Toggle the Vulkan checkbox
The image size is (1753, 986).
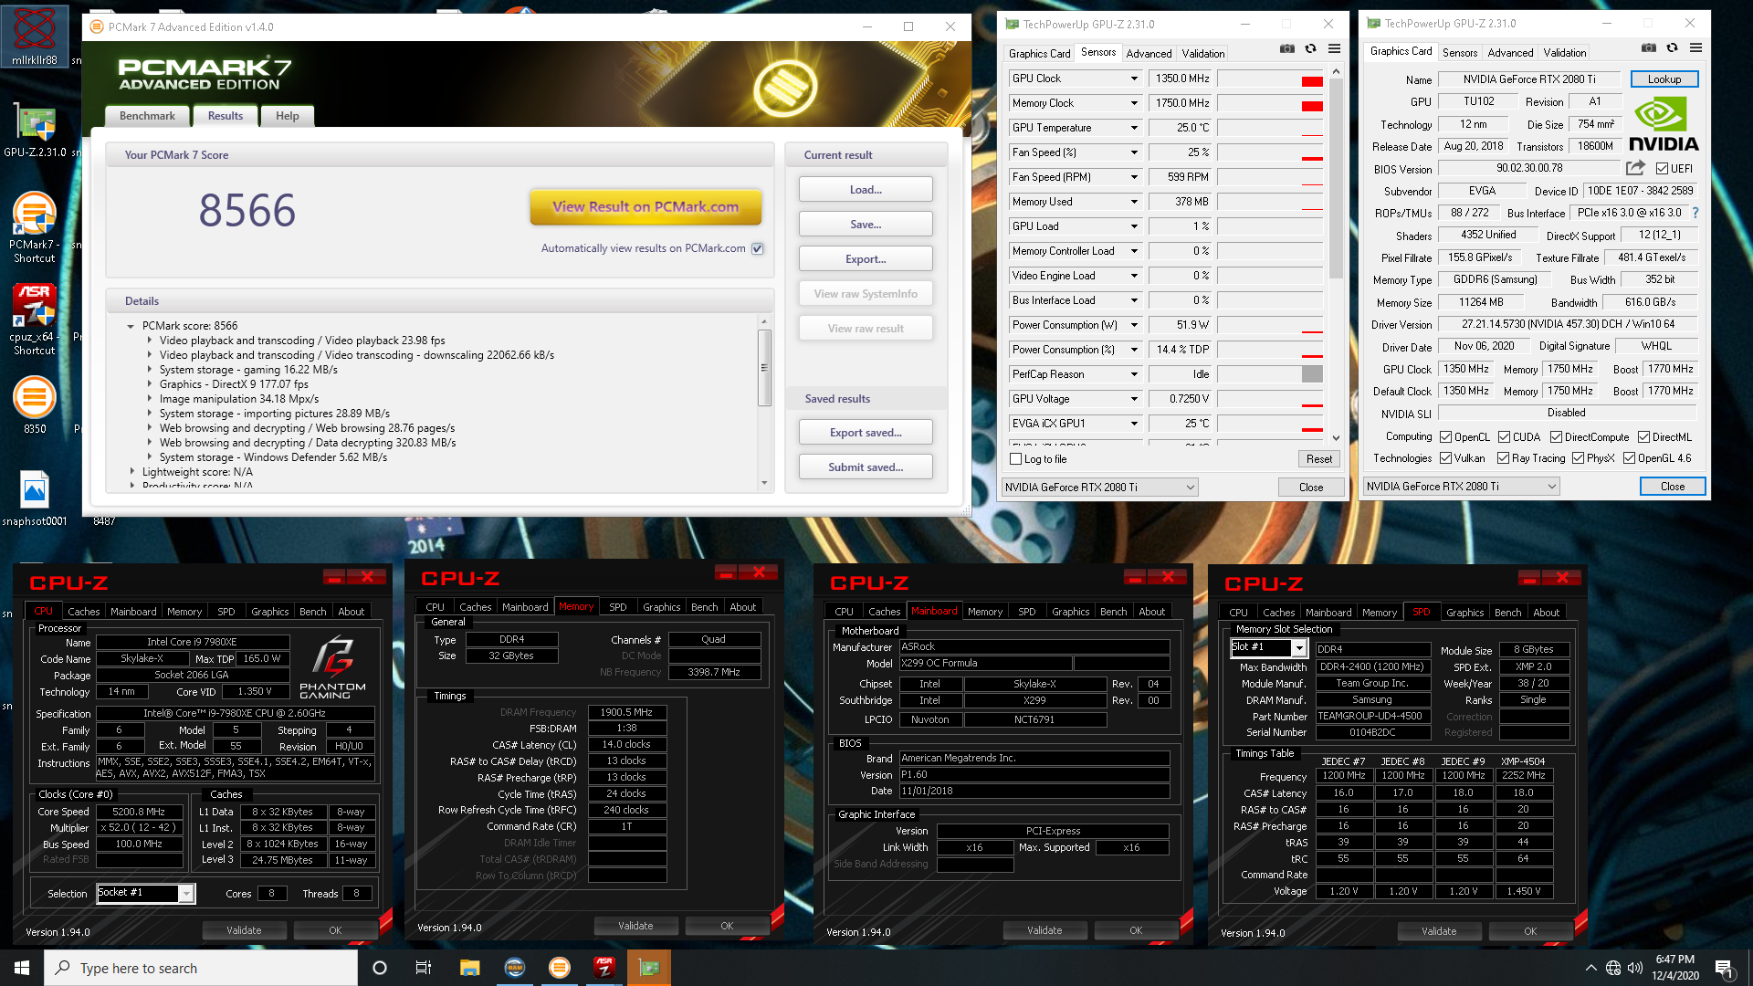(1445, 458)
